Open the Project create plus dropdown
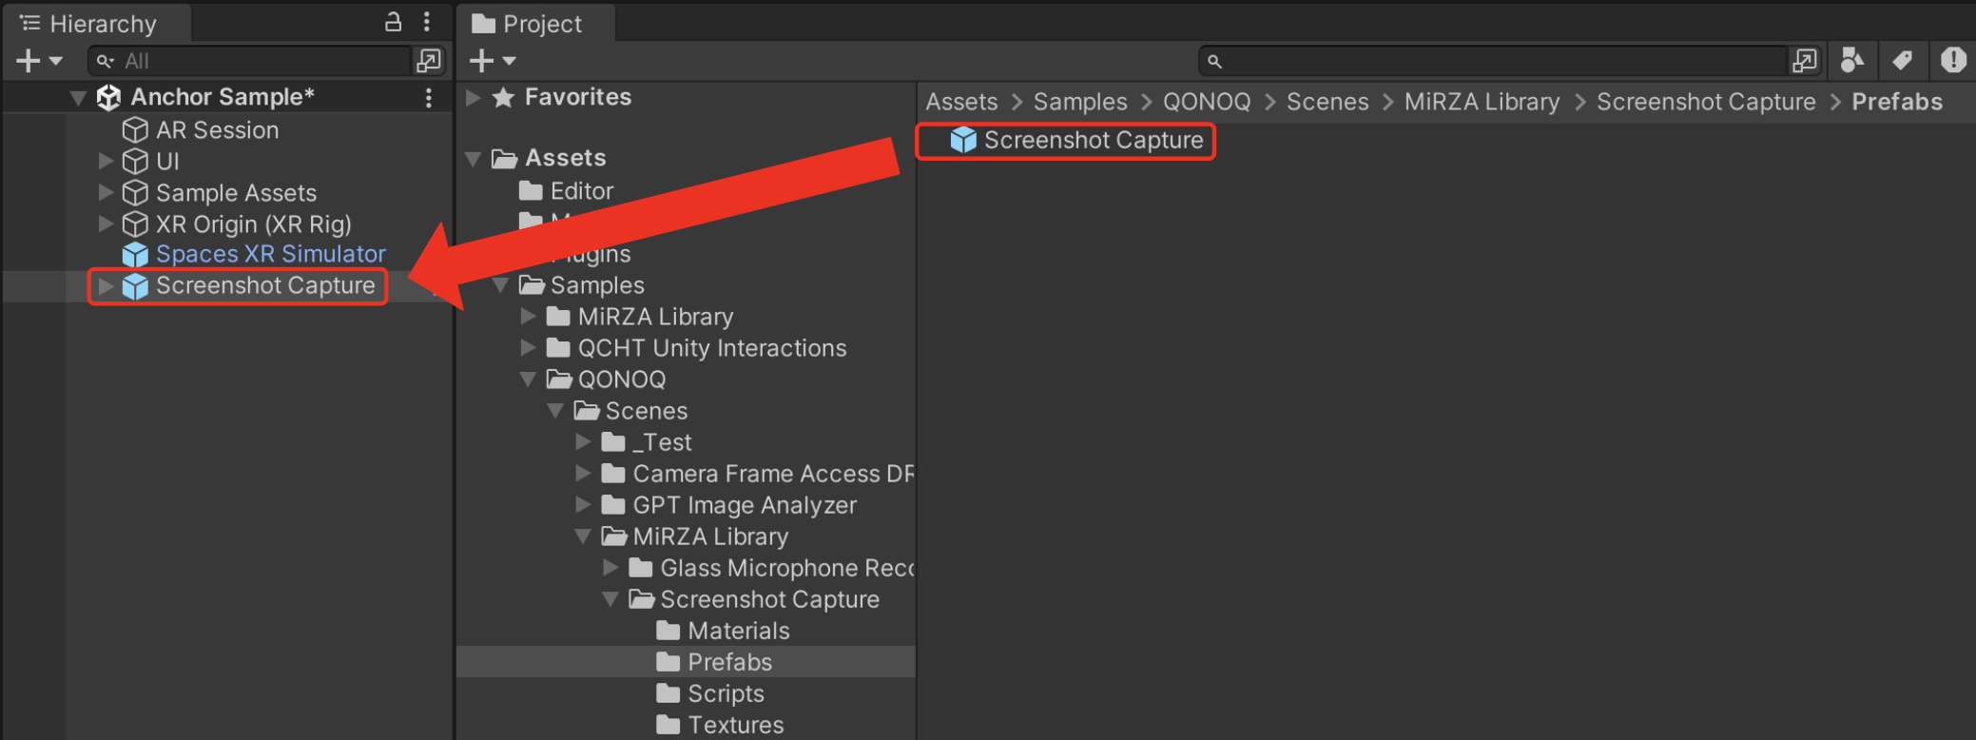 493,61
